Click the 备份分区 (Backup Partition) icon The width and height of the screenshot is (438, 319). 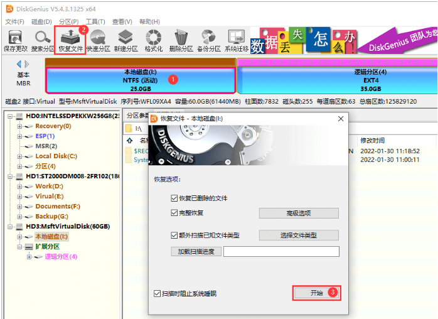coord(209,40)
